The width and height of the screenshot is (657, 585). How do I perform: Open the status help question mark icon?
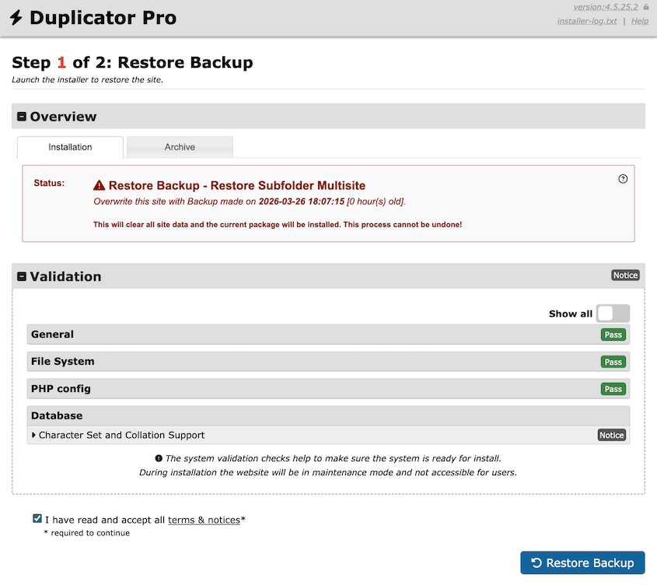pos(623,179)
